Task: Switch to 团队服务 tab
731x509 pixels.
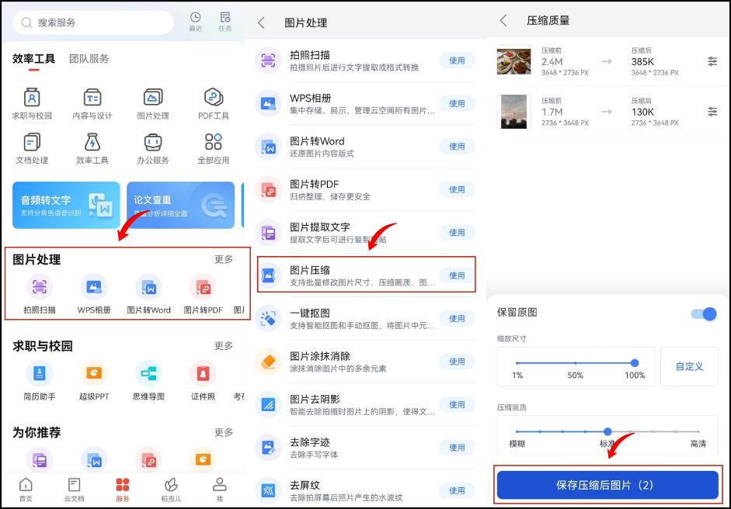Action: click(89, 59)
